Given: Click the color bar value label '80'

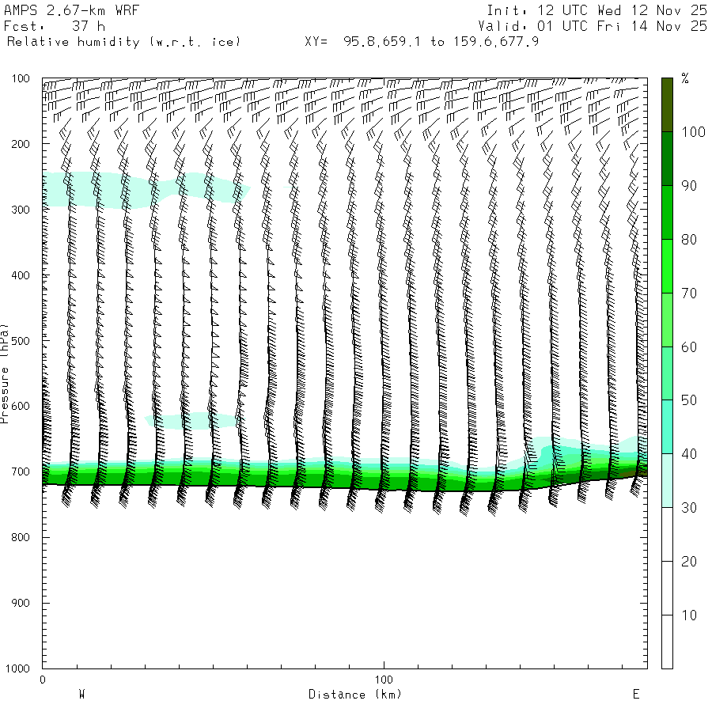Looking at the screenshot, I should 689,240.
